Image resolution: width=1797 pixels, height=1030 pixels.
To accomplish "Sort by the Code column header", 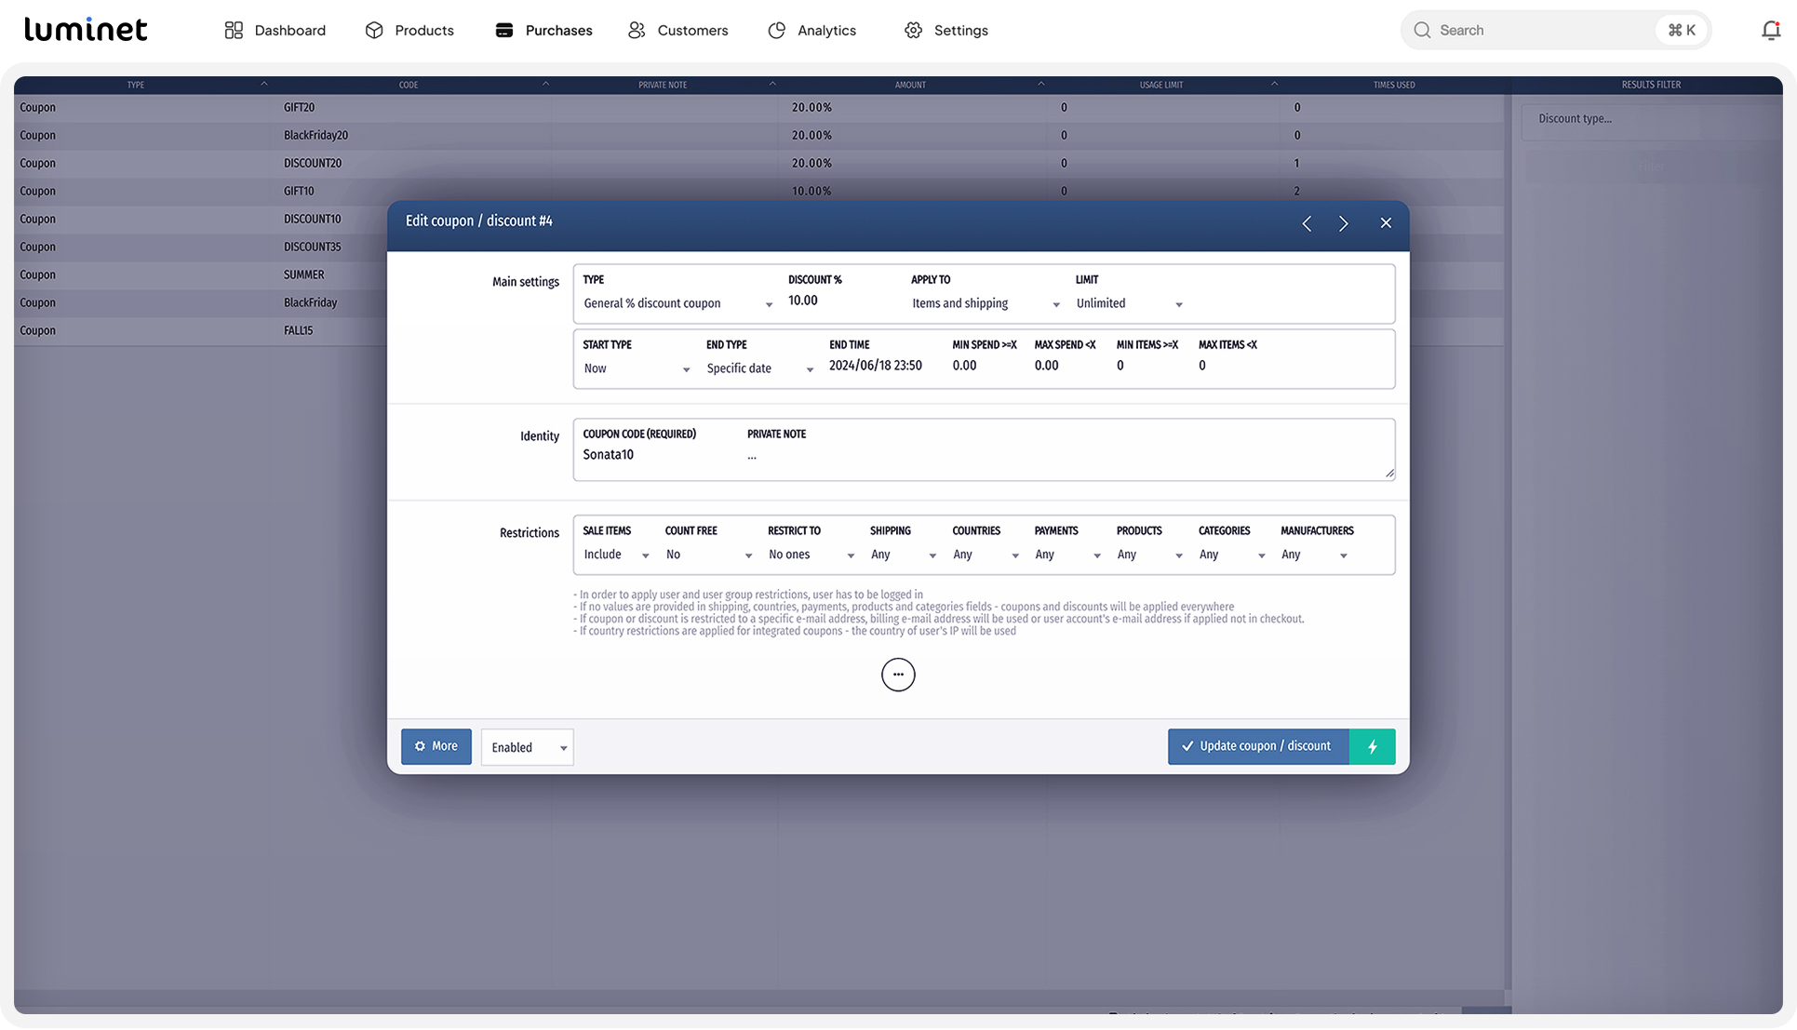I will (409, 85).
